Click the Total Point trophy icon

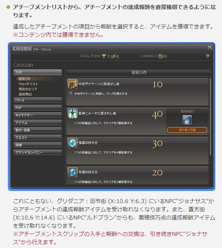(104, 56)
